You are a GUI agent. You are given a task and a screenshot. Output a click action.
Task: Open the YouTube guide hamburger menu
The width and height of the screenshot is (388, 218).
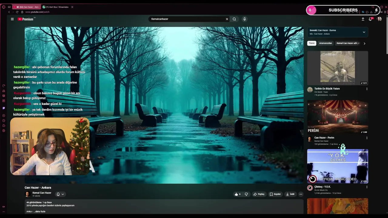[12, 19]
